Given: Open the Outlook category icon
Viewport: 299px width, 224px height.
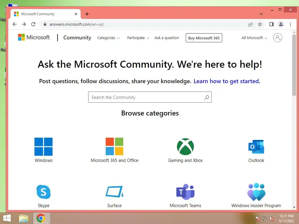Looking at the screenshot, I should click(x=256, y=147).
